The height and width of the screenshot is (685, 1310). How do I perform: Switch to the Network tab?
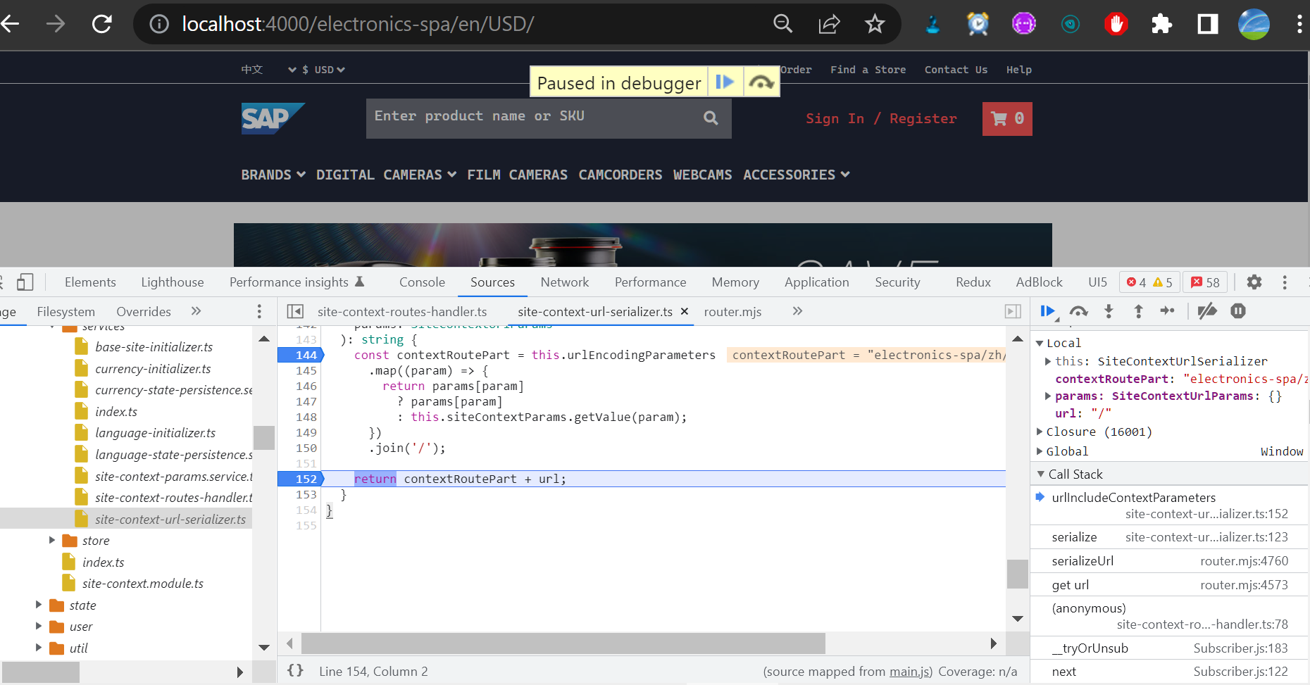[565, 282]
